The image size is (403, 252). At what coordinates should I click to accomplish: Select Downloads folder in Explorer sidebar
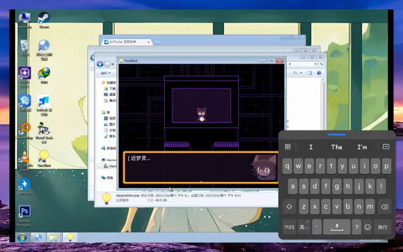pos(110,88)
